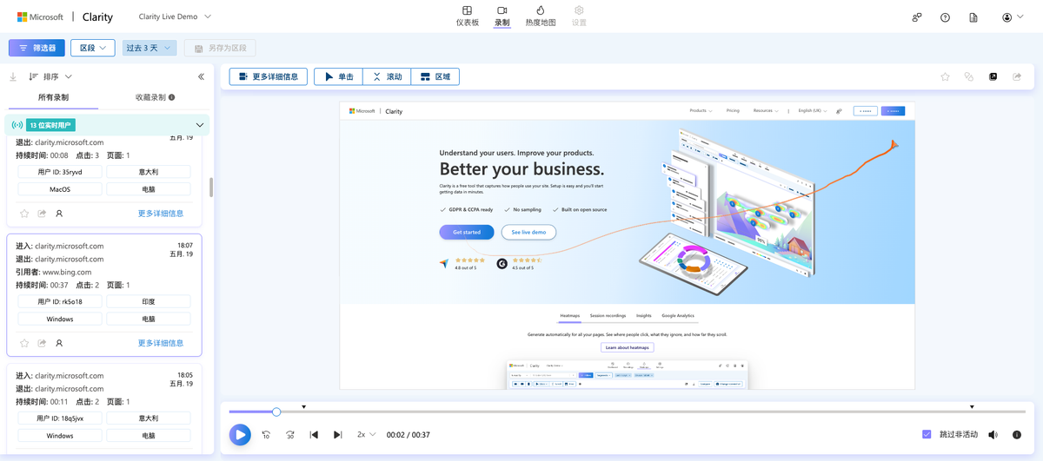This screenshot has height=461, width=1043.
Task: Open the 2x playback speed dropdown
Action: point(366,435)
